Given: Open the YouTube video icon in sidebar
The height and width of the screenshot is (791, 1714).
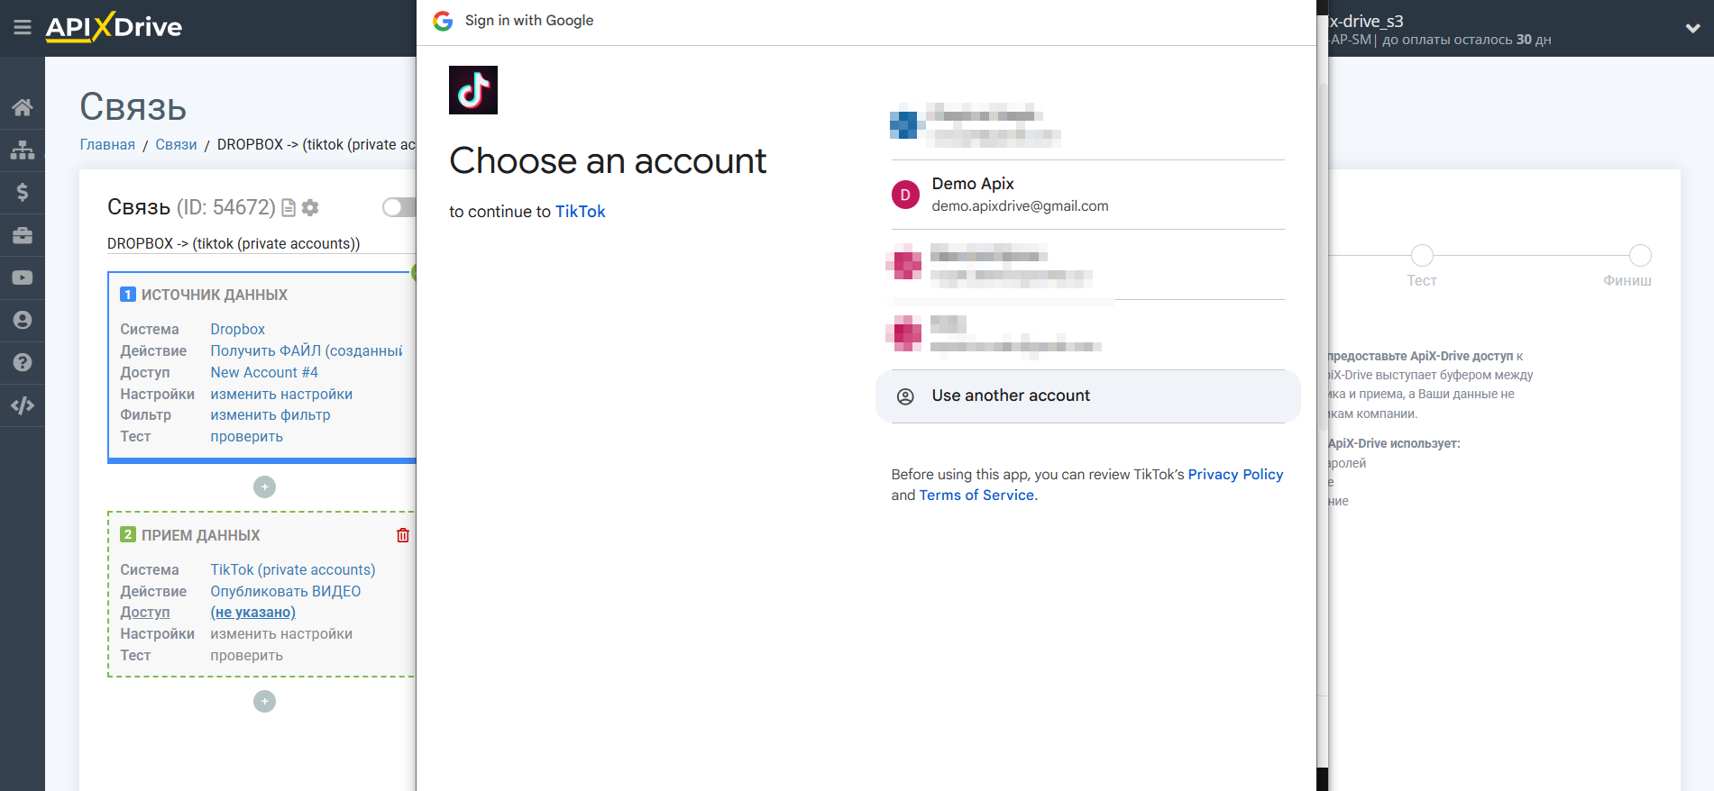Looking at the screenshot, I should click(x=23, y=277).
